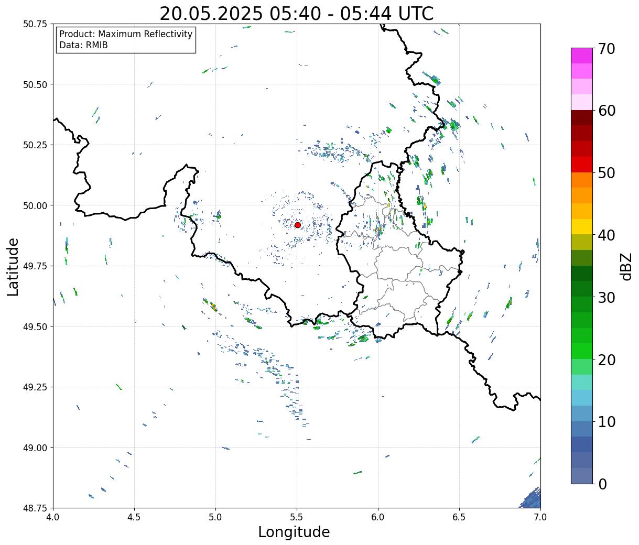Click the colorbar tick label 0
Image resolution: width=639 pixels, height=545 pixels.
[602, 484]
